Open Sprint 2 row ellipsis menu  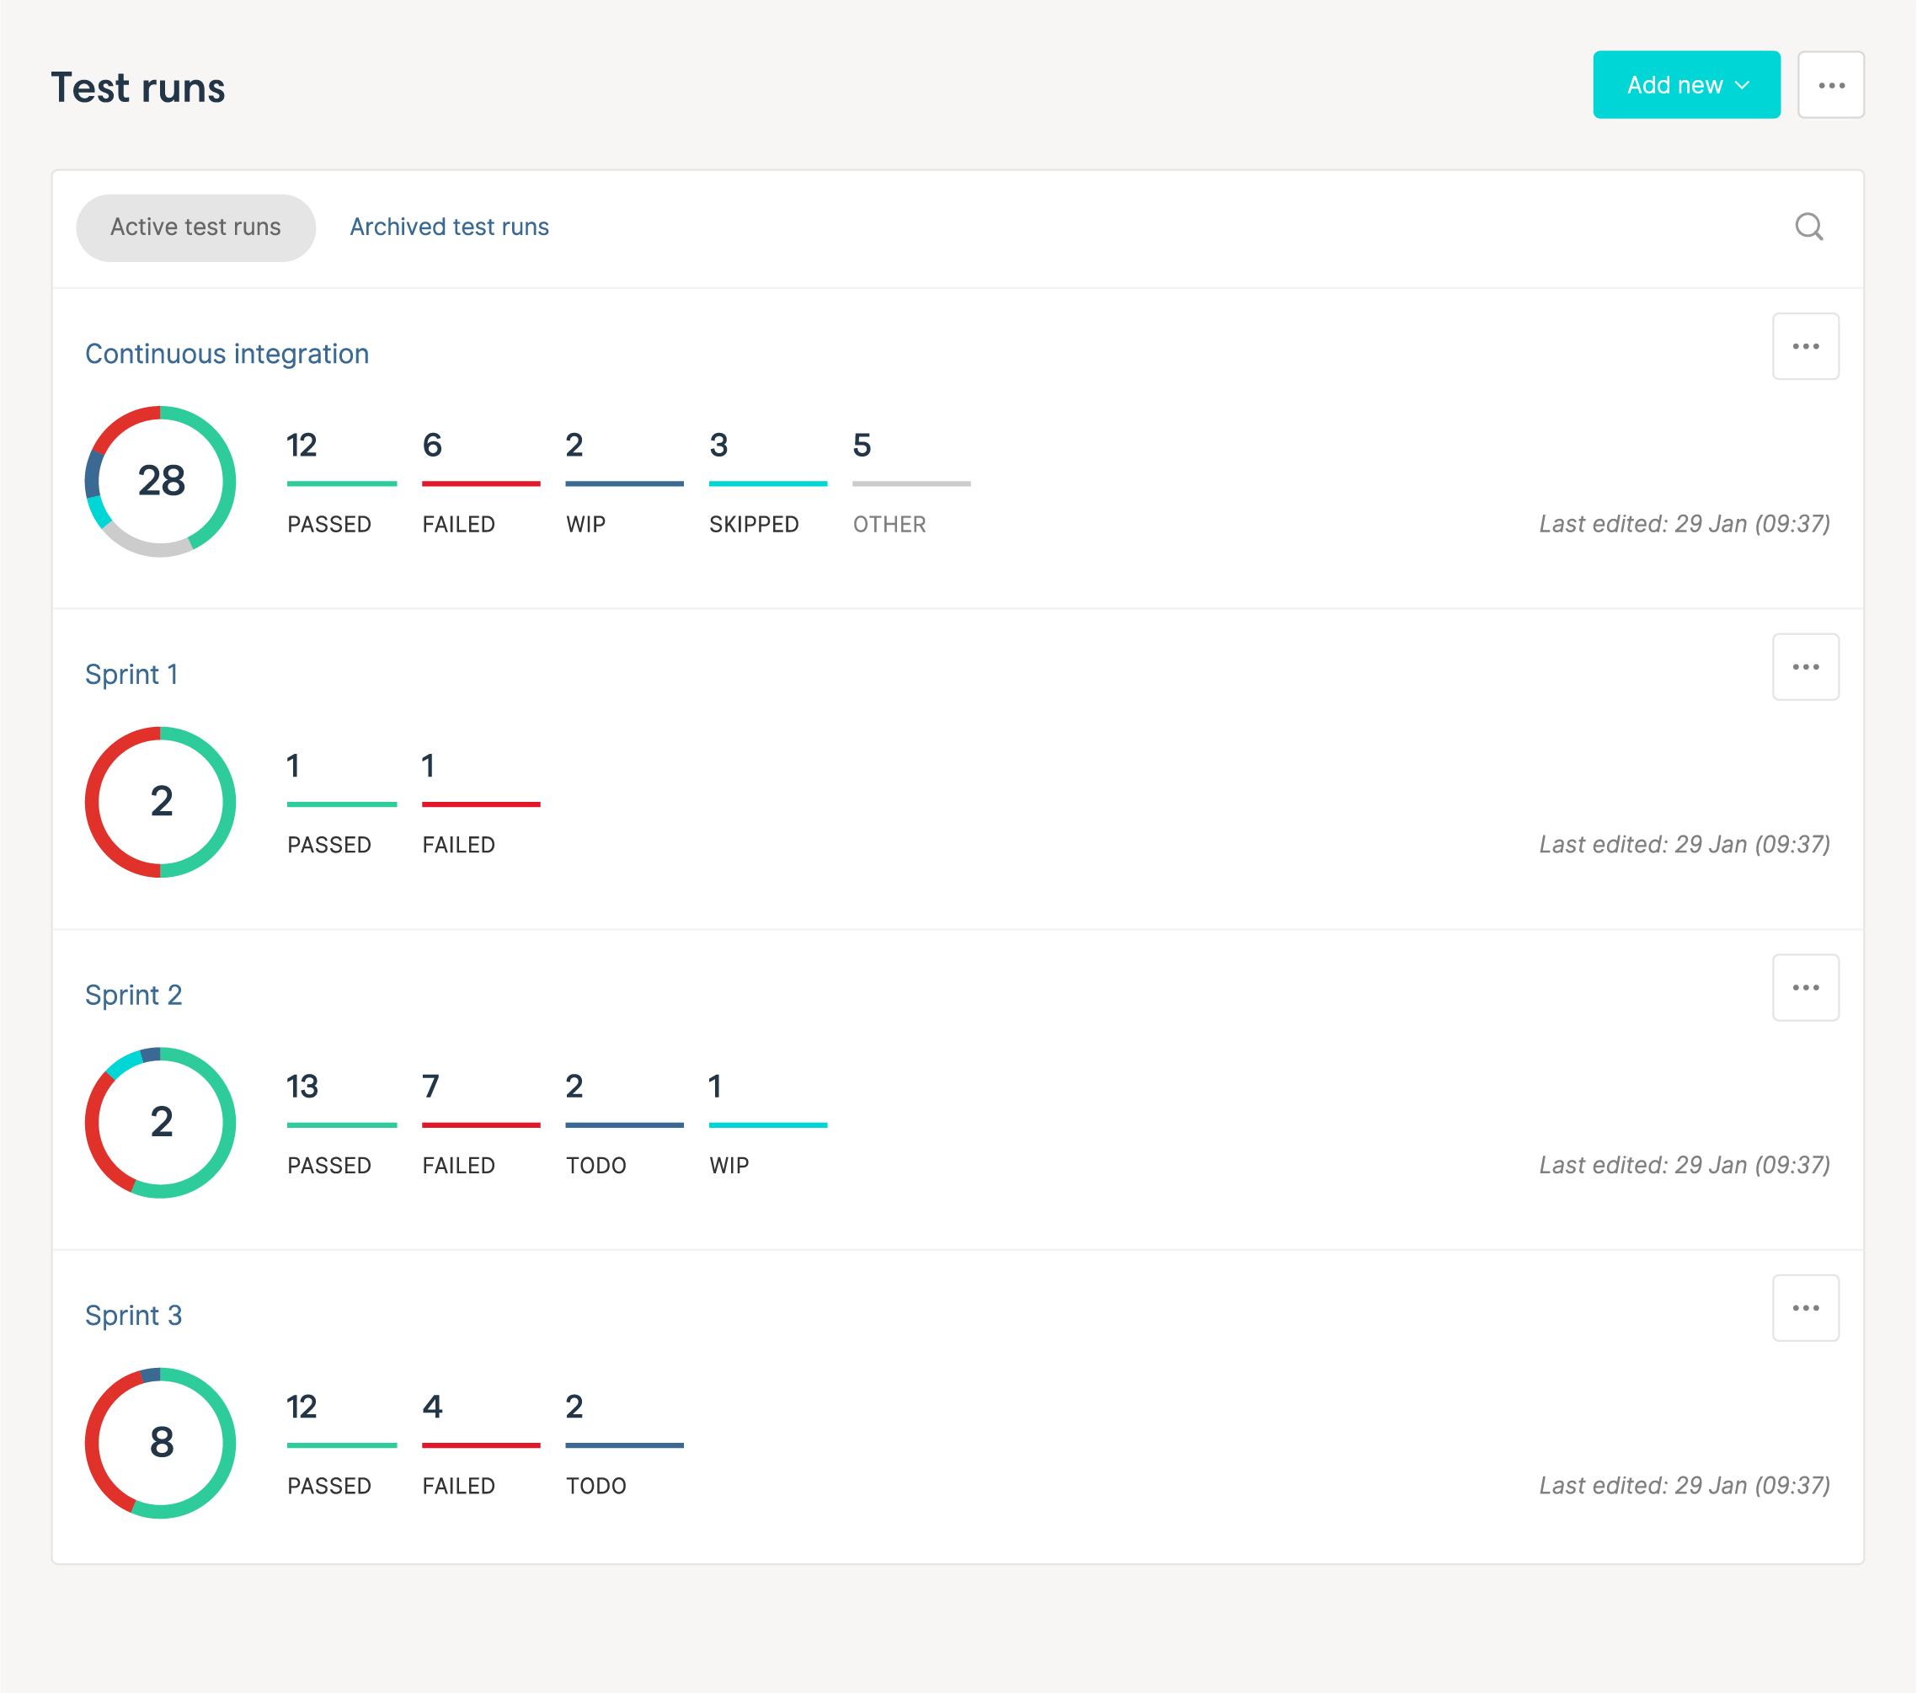pos(1804,988)
